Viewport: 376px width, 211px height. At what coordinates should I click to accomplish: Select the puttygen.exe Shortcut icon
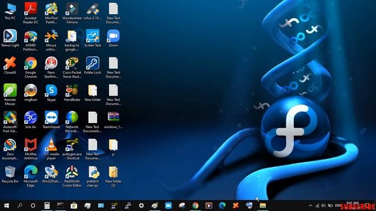point(72,149)
